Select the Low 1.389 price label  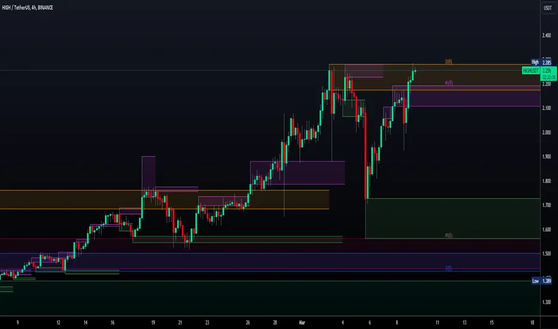(541, 281)
